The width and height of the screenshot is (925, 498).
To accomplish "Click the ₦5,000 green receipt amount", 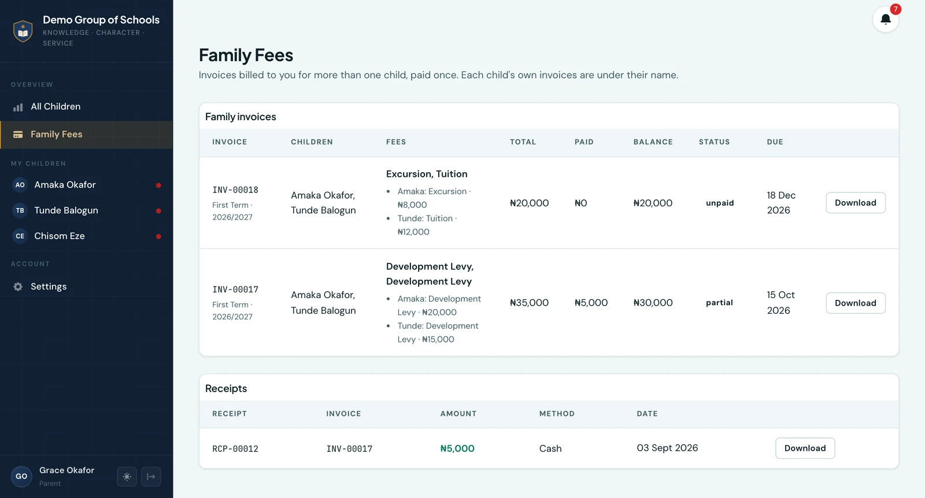I will tap(457, 448).
